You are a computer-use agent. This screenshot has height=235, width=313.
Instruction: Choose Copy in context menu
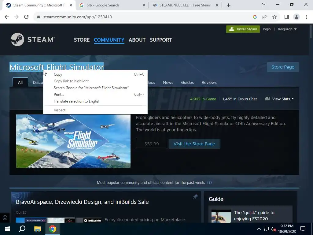[x=95, y=74]
